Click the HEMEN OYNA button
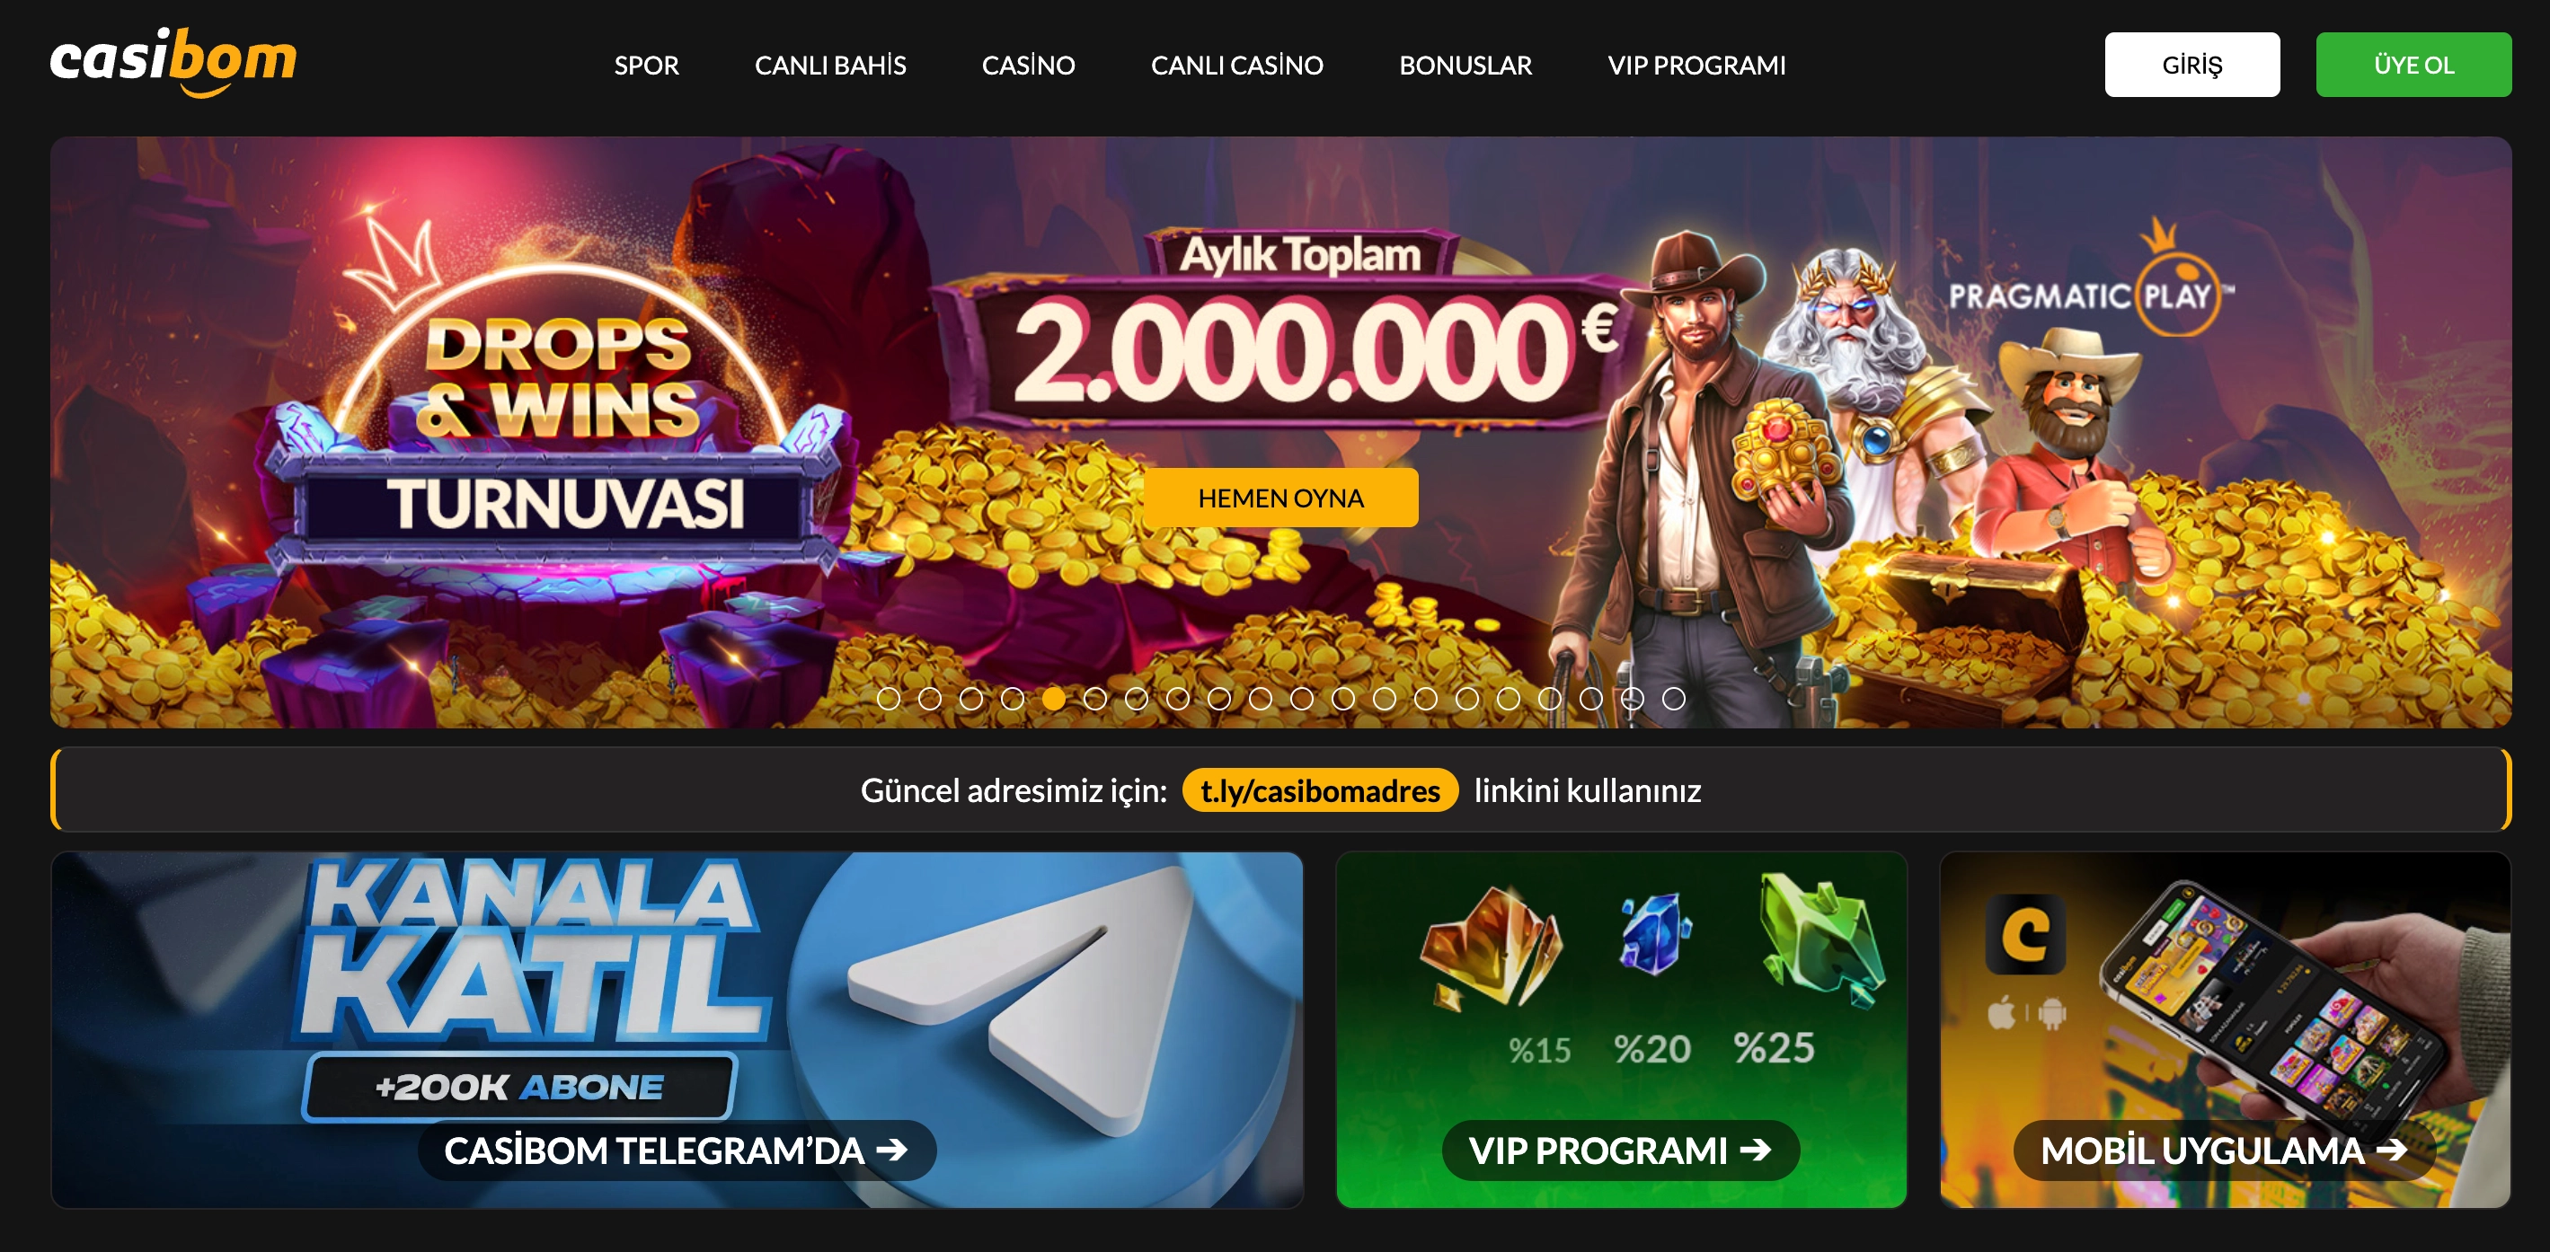 point(1280,498)
